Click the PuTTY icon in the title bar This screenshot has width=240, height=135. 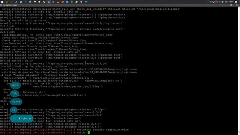(1, 5)
